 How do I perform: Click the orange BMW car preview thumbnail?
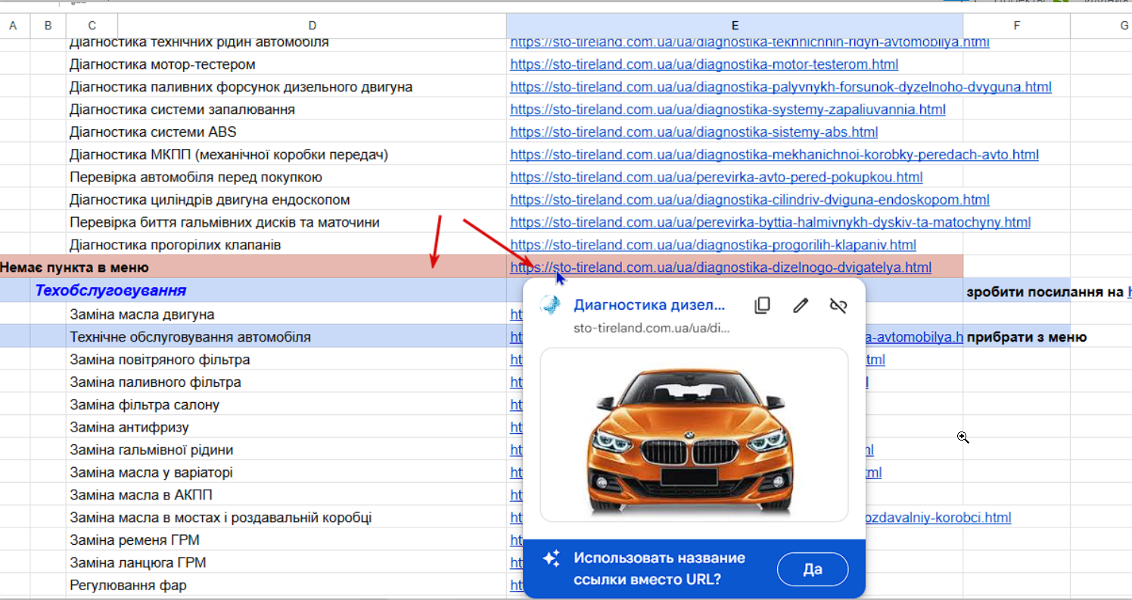click(694, 435)
